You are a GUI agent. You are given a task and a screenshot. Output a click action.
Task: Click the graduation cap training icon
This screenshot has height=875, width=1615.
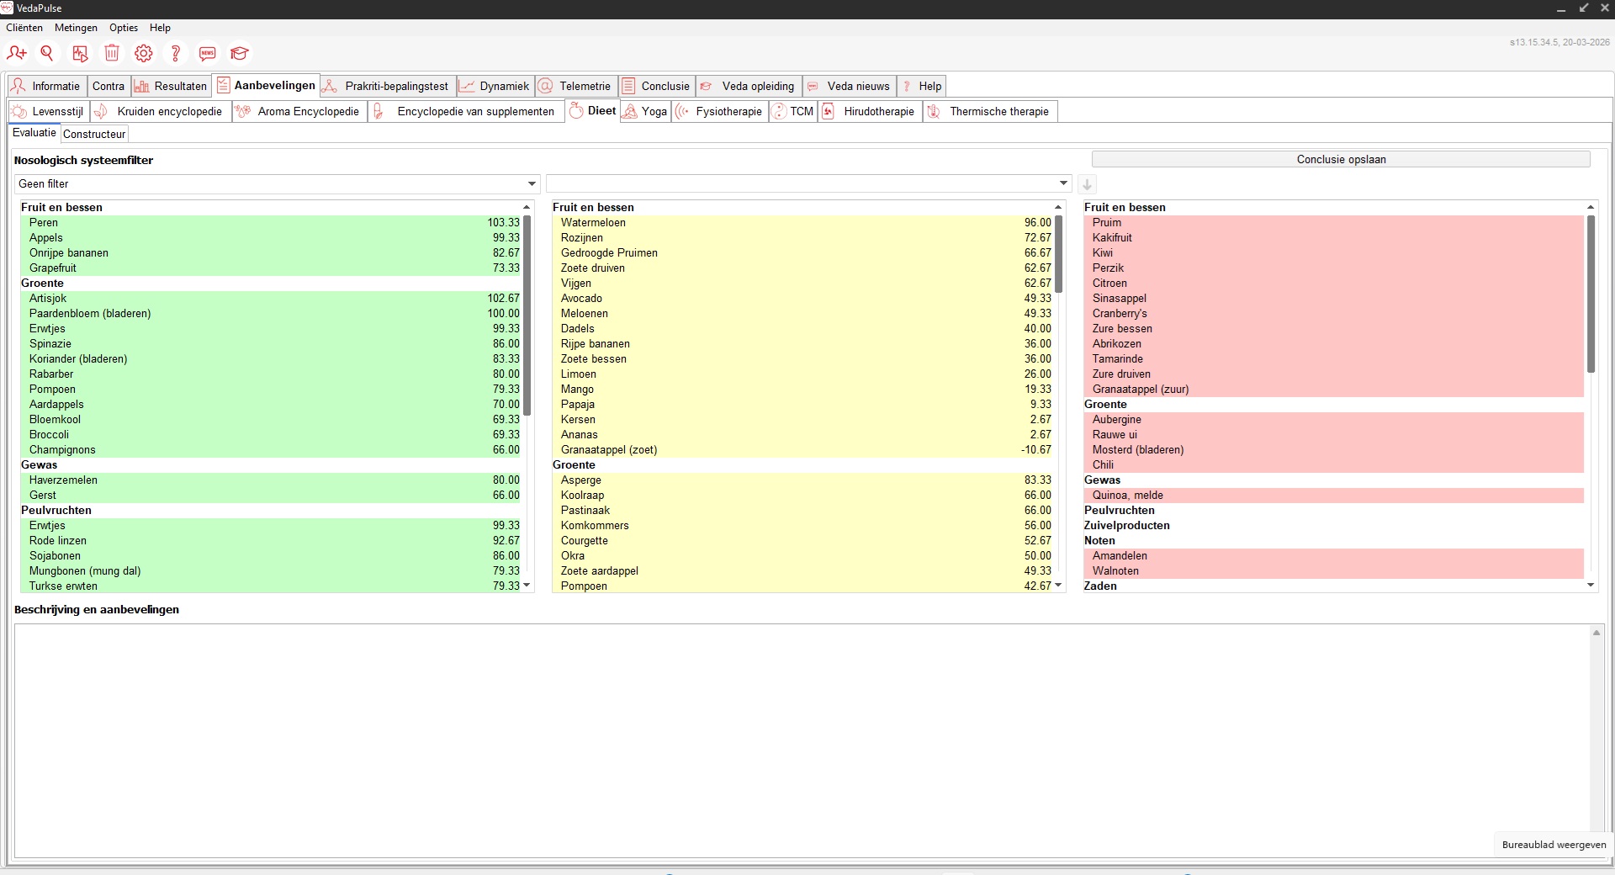coord(240,54)
